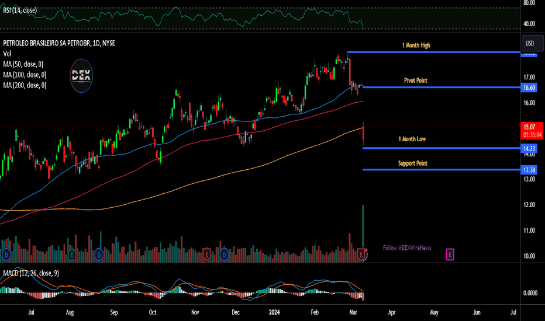The width and height of the screenshot is (545, 321).
Task: Click the Dec date on time axis
Action: tap(236, 313)
